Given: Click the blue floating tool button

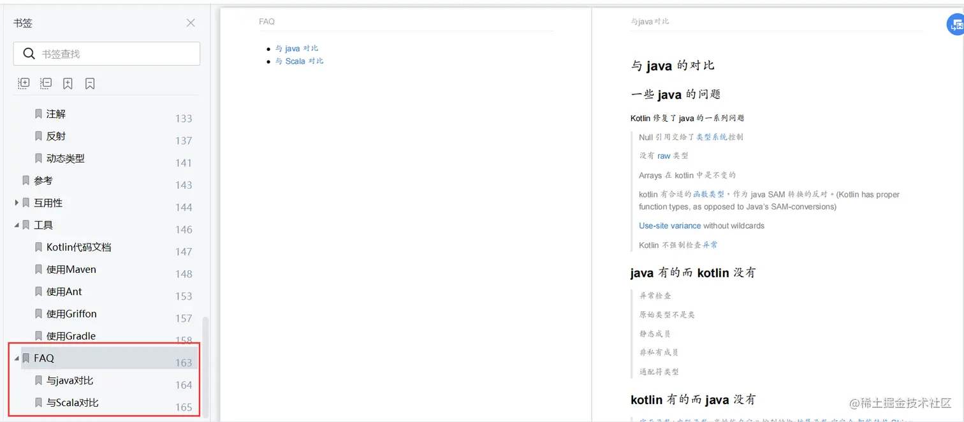Looking at the screenshot, I should [x=955, y=24].
